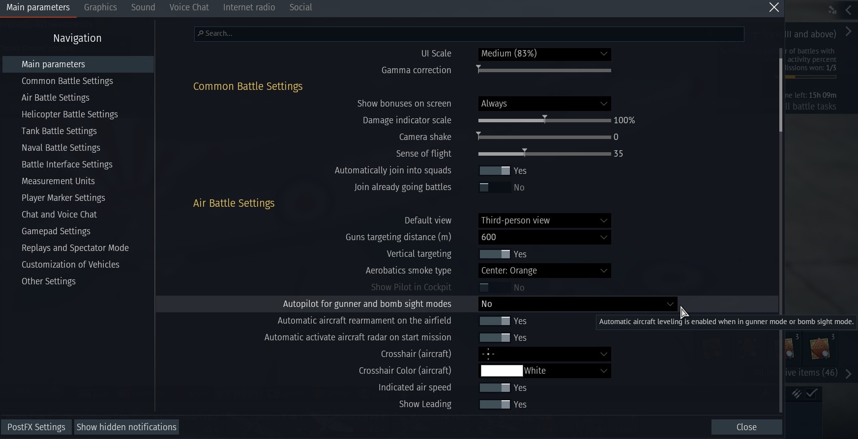
Task: Toggle Automatically join into squads
Action: [495, 170]
